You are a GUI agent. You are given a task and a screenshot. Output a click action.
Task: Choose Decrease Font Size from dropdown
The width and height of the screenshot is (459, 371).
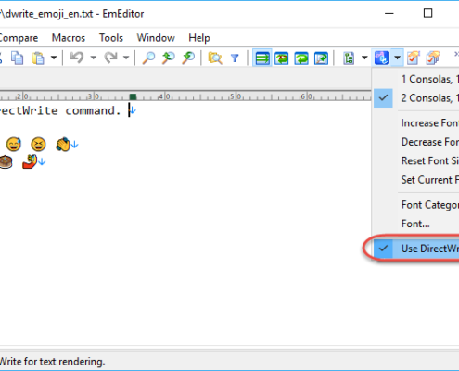[x=416, y=142]
